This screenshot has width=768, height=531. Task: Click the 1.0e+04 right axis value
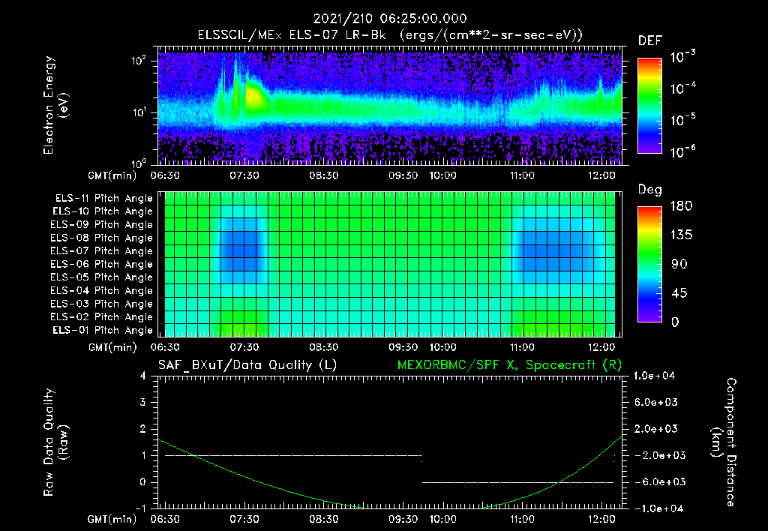click(x=654, y=376)
